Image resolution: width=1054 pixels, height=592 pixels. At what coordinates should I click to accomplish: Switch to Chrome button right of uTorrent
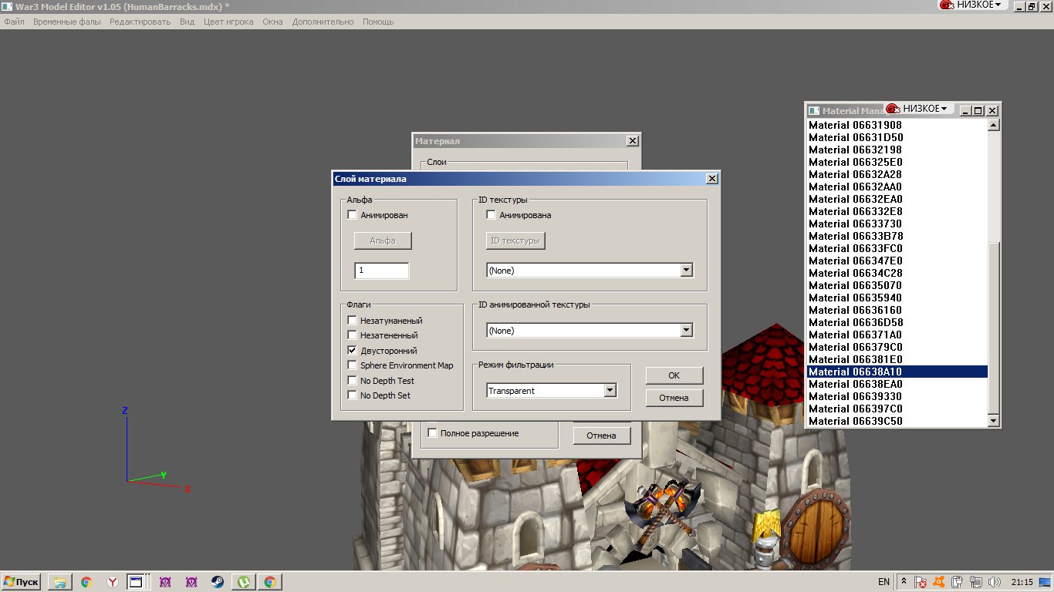point(270,582)
